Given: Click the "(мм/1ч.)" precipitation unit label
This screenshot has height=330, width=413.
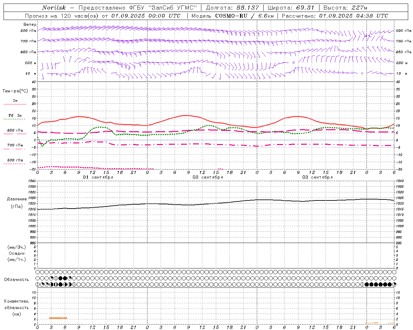Looking at the screenshot, I should tap(16, 259).
